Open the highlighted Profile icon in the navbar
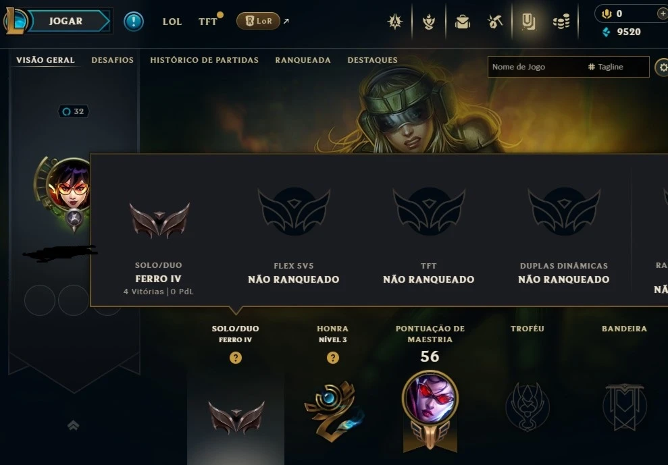The width and height of the screenshot is (668, 465). tap(528, 22)
